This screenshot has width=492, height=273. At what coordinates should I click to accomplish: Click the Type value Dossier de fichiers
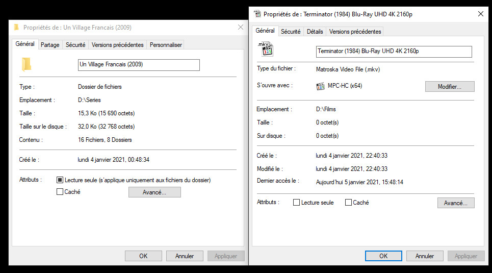(100, 87)
